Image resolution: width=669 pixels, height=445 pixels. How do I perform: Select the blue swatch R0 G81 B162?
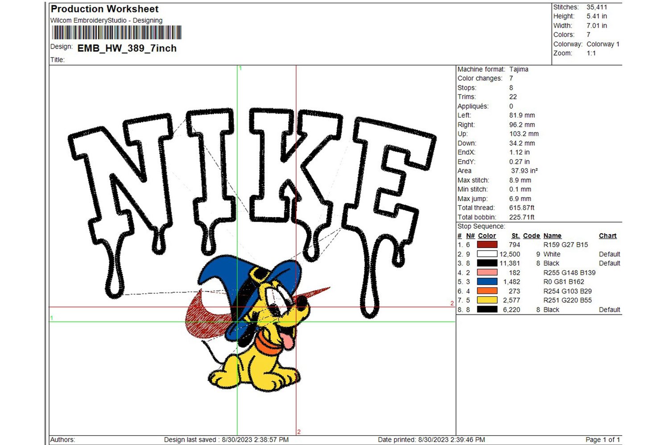(487, 282)
